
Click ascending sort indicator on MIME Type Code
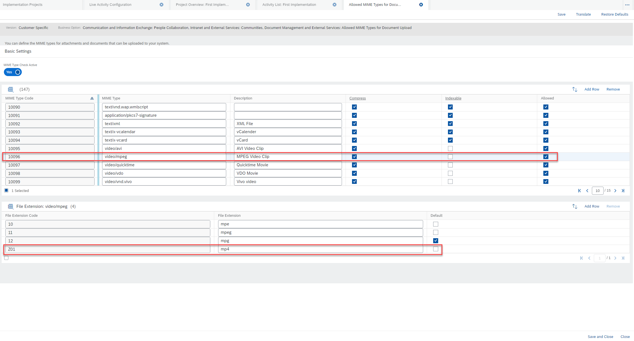pyautogui.click(x=92, y=98)
